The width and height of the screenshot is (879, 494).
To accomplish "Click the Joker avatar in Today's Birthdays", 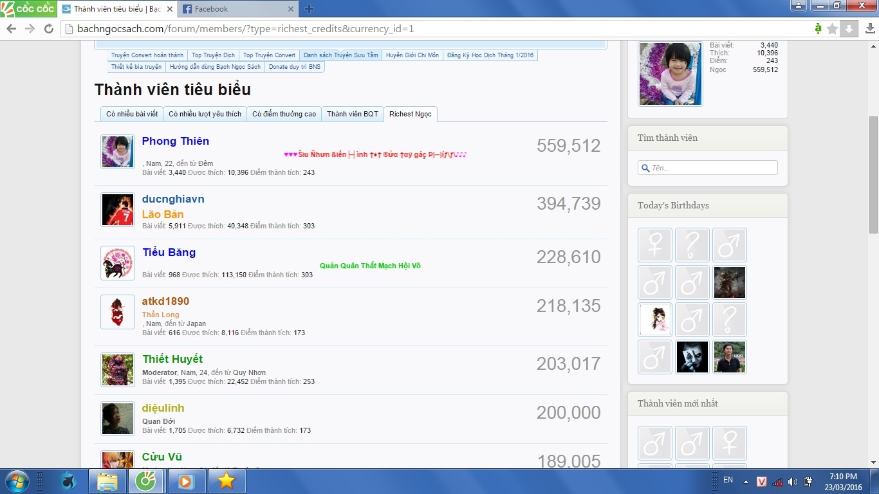I will (x=692, y=357).
